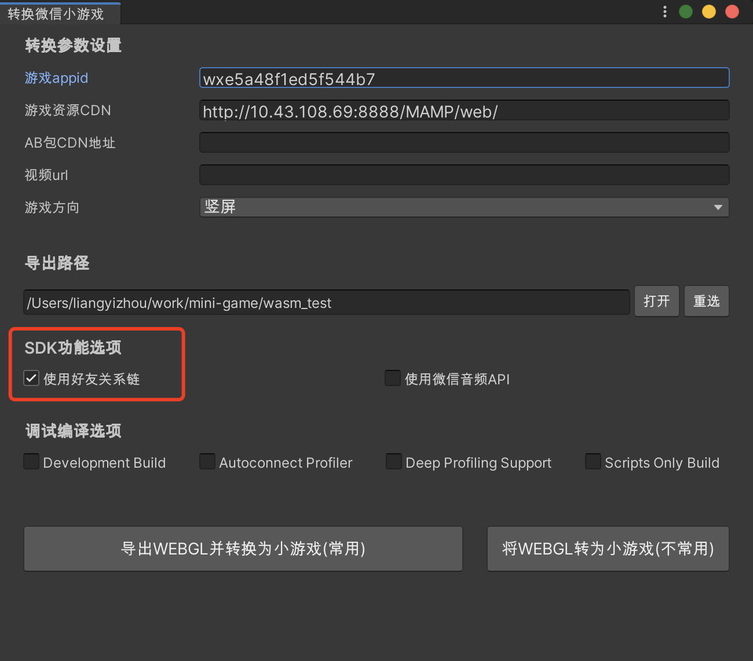
Task: Click the 游戏资源CDN URL field
Action: pyautogui.click(x=464, y=111)
